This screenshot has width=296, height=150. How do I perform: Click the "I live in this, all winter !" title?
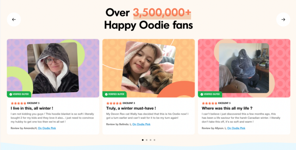click(32, 108)
